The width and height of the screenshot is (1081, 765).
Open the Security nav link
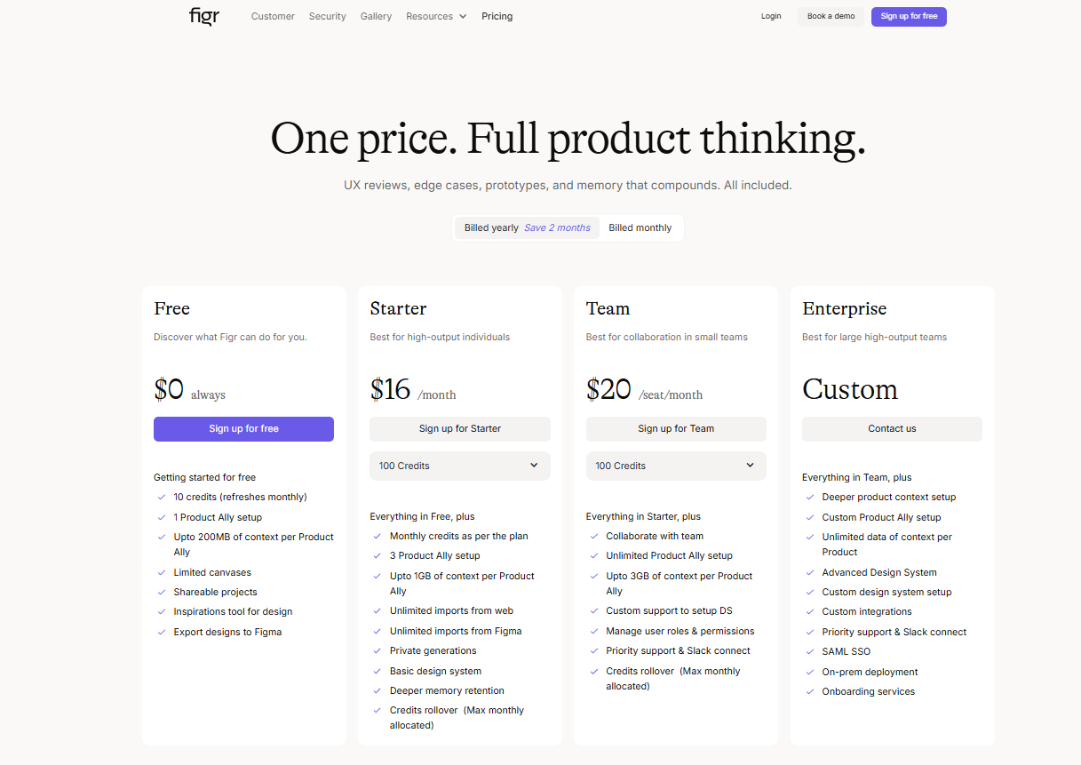tap(327, 16)
